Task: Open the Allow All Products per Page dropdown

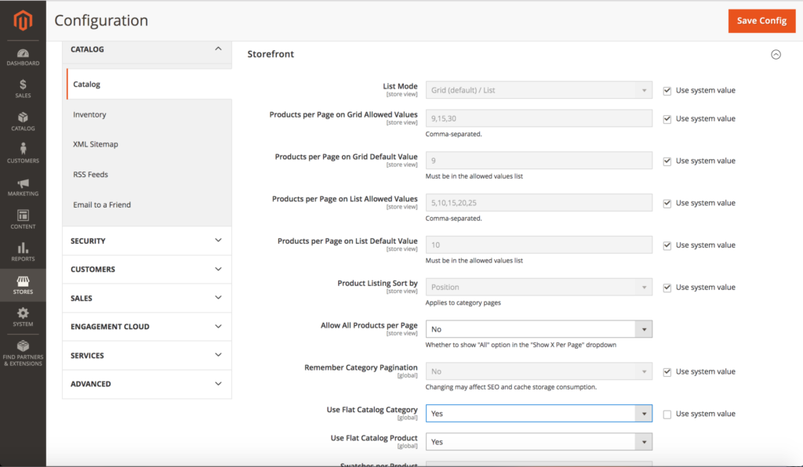Action: pos(539,329)
